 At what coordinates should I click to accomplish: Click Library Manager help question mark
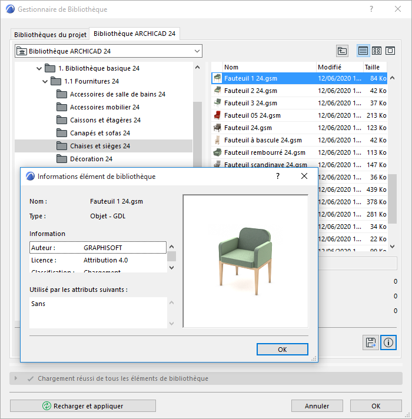coord(371,9)
